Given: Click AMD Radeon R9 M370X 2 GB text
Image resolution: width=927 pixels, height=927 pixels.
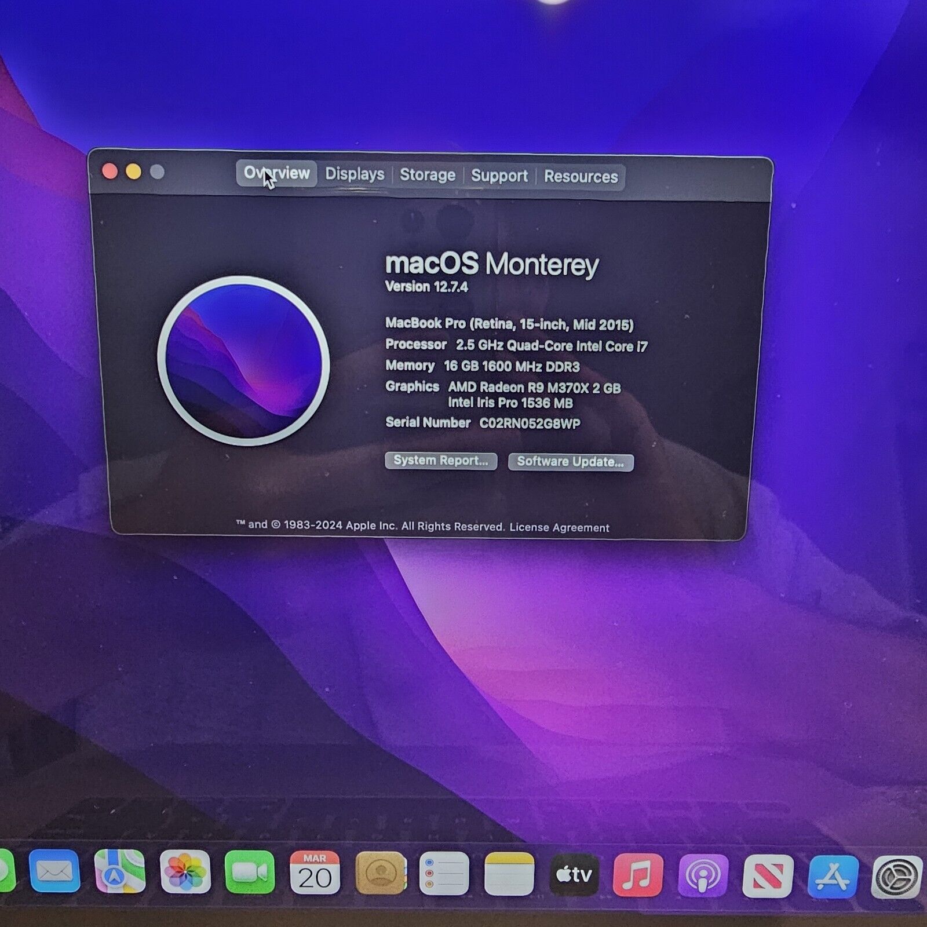Looking at the screenshot, I should pos(534,388).
